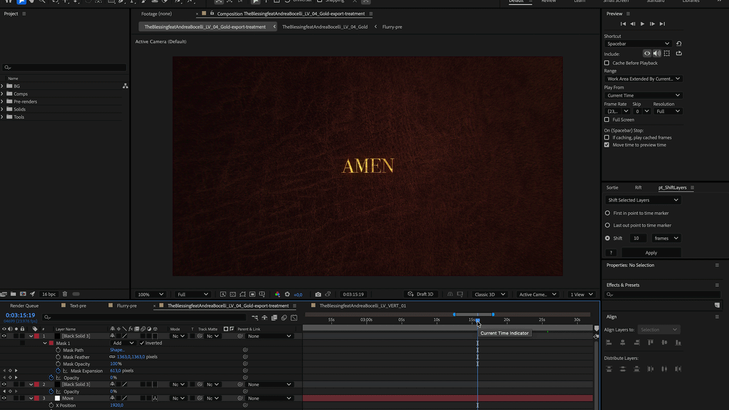Click the Mask 1 red color swatch
Image resolution: width=729 pixels, height=410 pixels.
(51, 343)
